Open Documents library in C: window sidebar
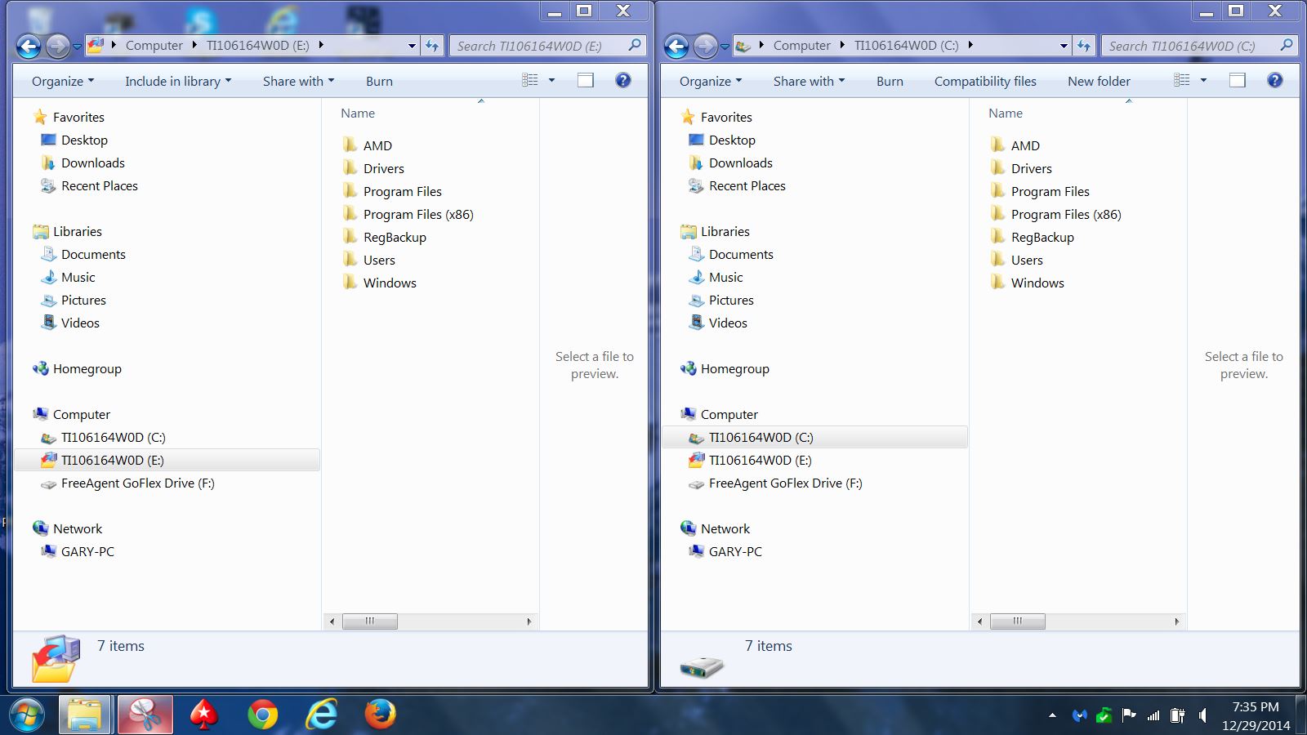 [731, 254]
